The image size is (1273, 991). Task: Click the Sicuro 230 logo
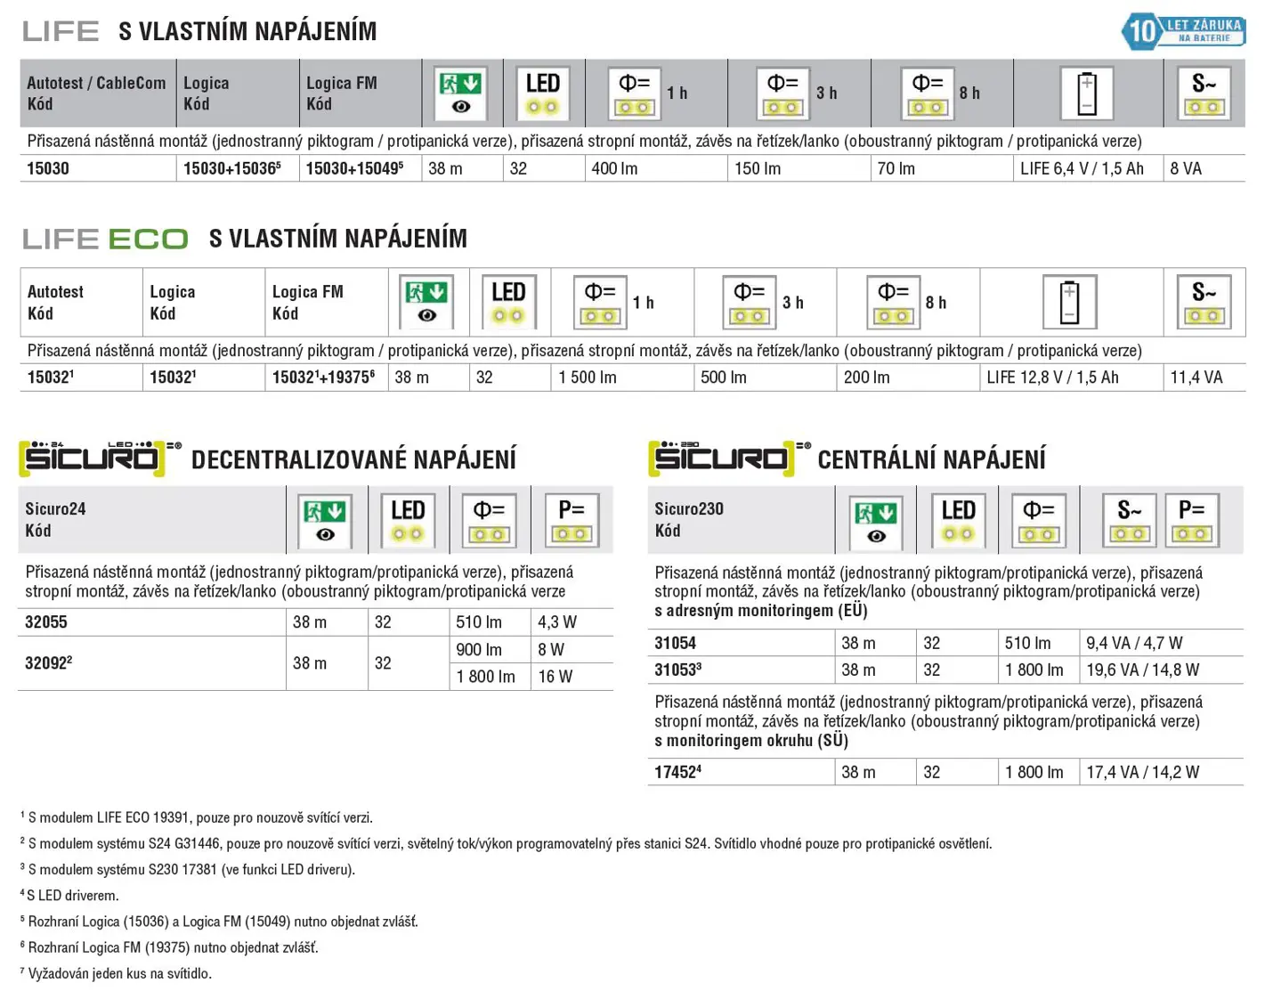[729, 458]
